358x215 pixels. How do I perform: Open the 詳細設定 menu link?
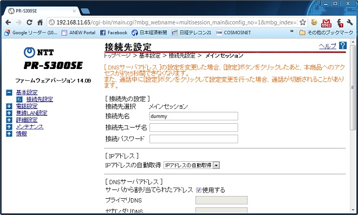(27, 120)
